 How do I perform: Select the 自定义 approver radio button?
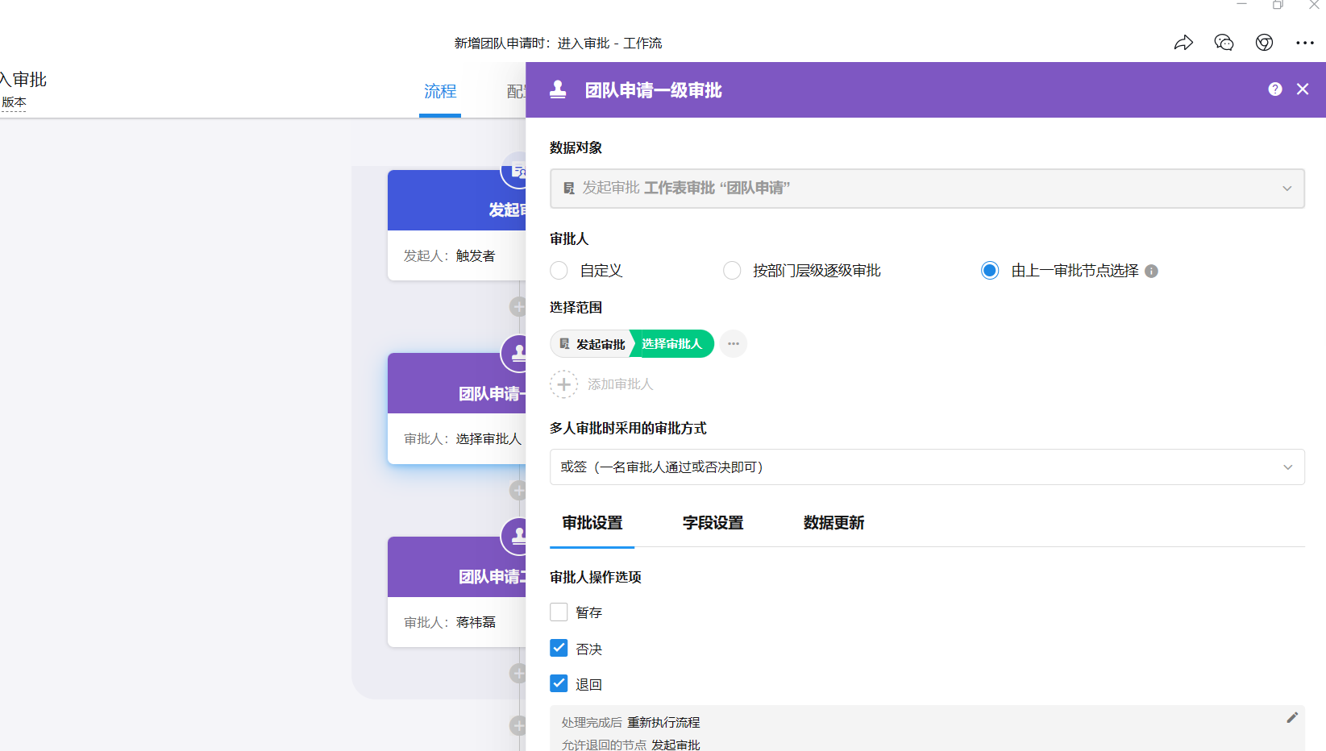pyautogui.click(x=559, y=270)
